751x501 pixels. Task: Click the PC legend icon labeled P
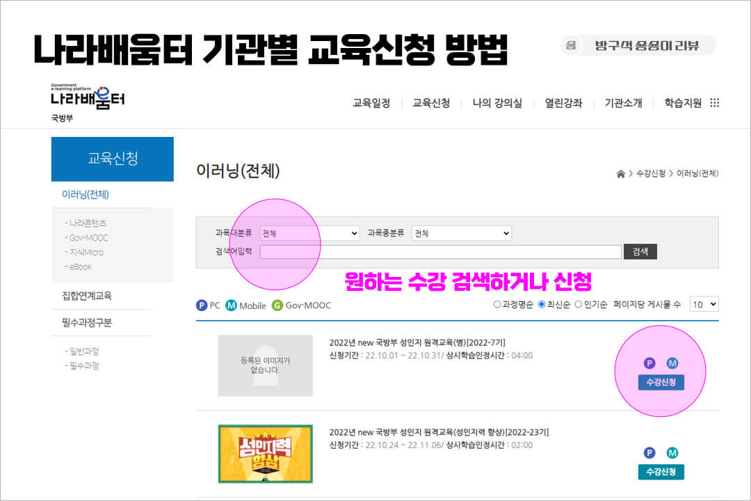(x=202, y=305)
